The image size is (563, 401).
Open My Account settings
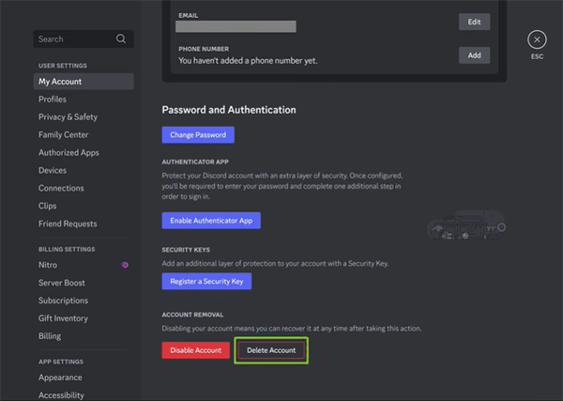point(84,82)
